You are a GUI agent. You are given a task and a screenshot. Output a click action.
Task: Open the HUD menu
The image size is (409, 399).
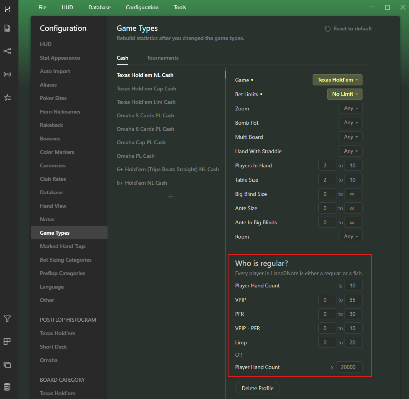(67, 7)
